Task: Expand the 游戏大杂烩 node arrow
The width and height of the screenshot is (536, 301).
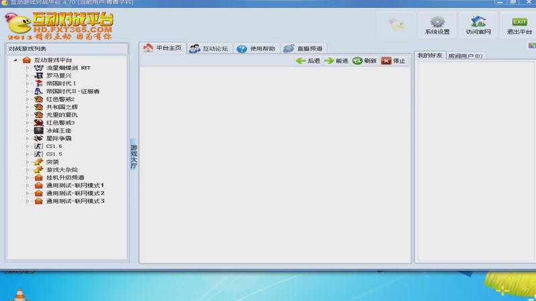Action: pos(27,170)
